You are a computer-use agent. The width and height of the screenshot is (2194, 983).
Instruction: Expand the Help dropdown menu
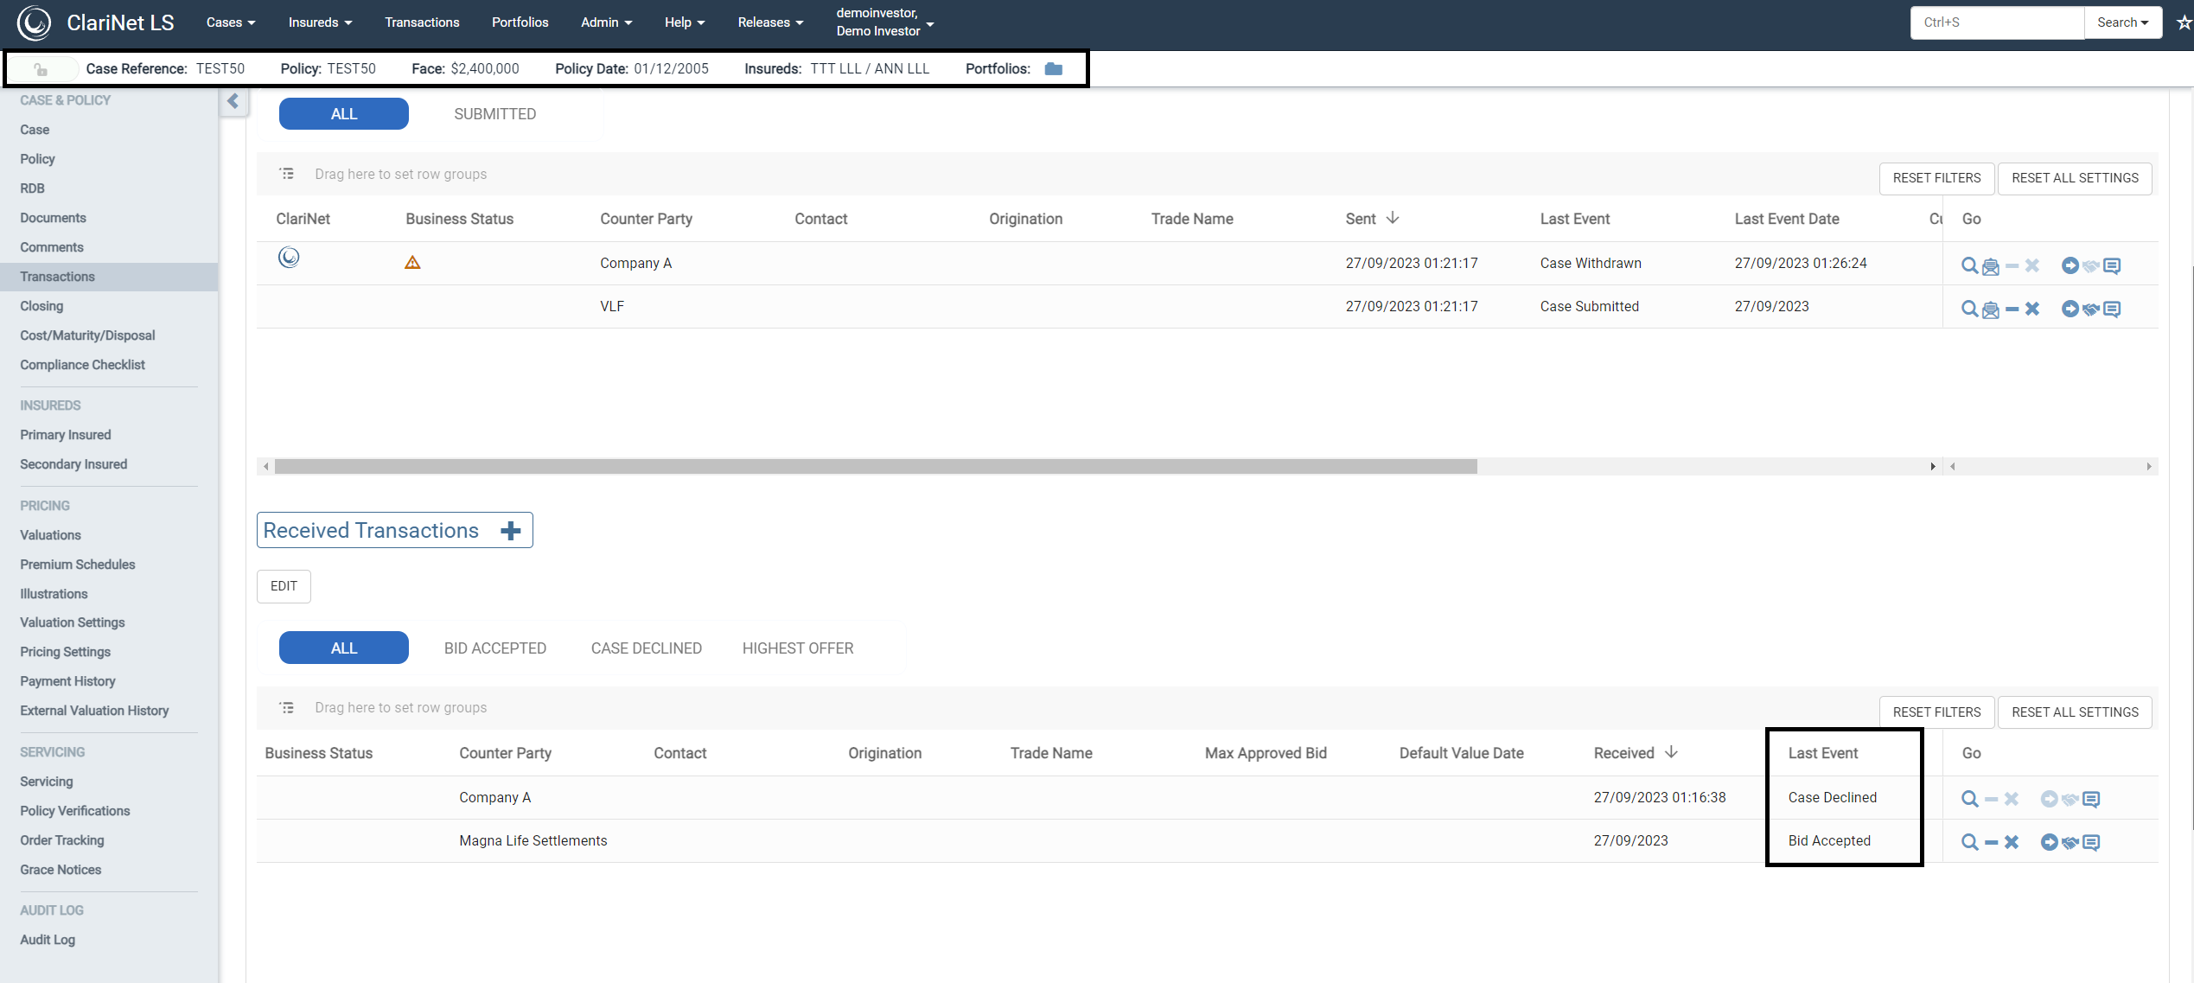(x=685, y=22)
